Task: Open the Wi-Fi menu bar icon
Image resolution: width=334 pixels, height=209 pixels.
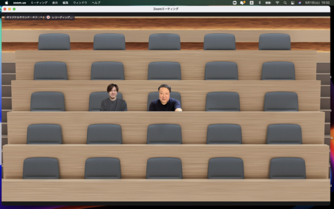Action: click(x=277, y=3)
